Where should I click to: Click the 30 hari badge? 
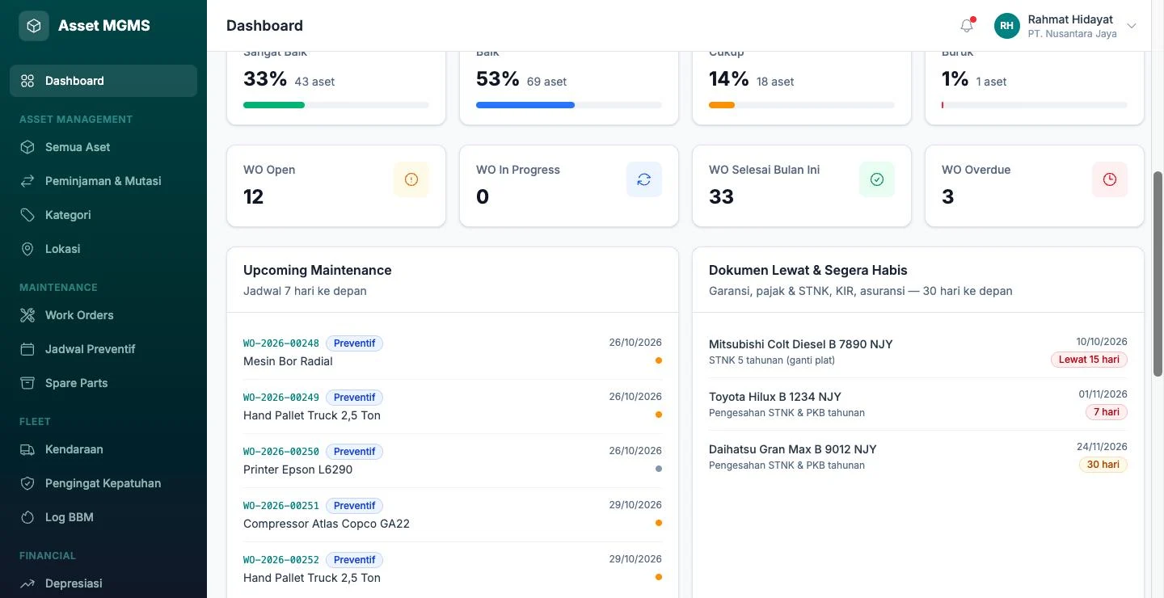pyautogui.click(x=1103, y=465)
